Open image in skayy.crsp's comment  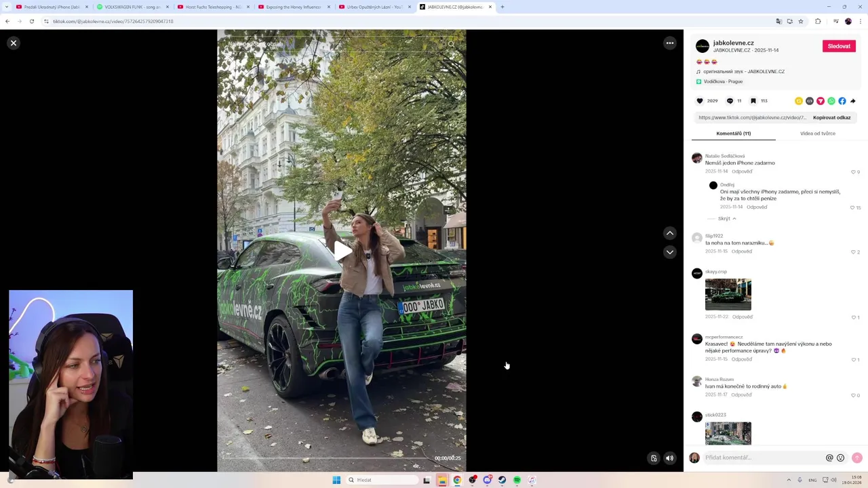[728, 294]
